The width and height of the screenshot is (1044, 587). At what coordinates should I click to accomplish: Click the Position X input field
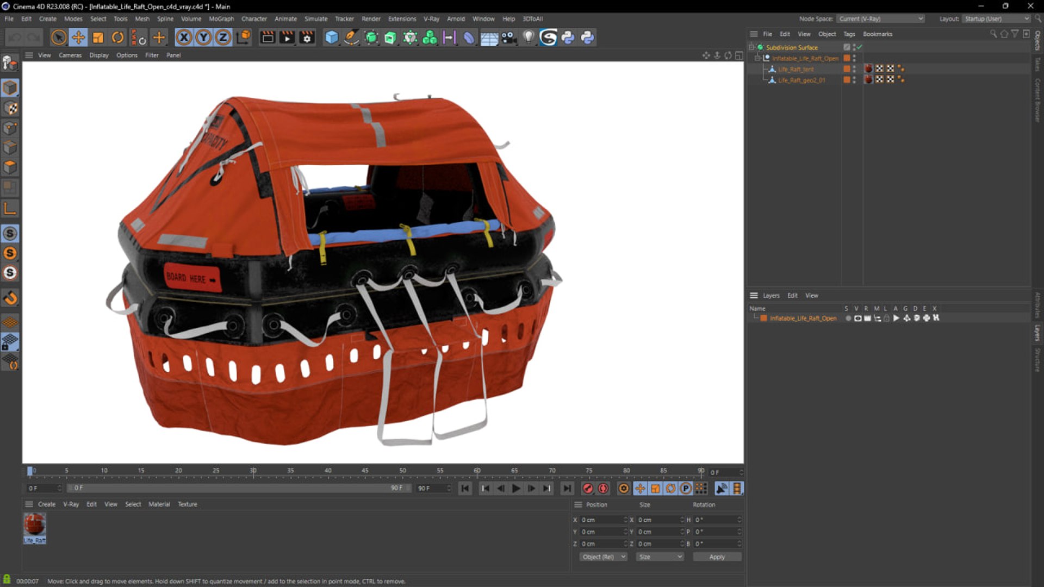(x=602, y=520)
